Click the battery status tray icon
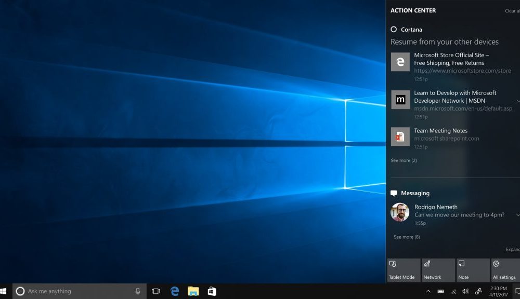The image size is (520, 299). (440, 291)
